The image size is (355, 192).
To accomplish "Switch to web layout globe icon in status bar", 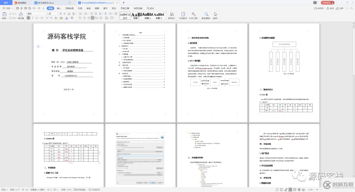I will [299, 189].
